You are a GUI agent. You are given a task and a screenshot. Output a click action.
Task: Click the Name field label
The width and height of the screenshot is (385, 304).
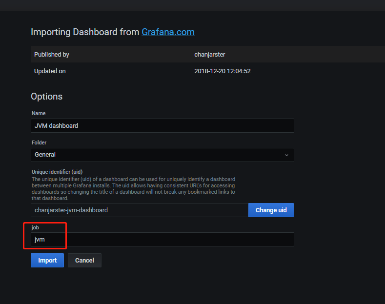[x=39, y=113]
